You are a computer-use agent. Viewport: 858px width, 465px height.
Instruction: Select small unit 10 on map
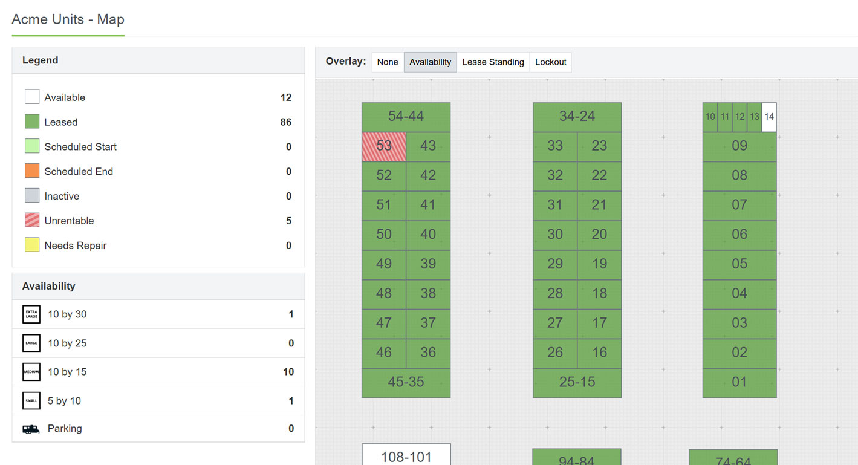710,117
